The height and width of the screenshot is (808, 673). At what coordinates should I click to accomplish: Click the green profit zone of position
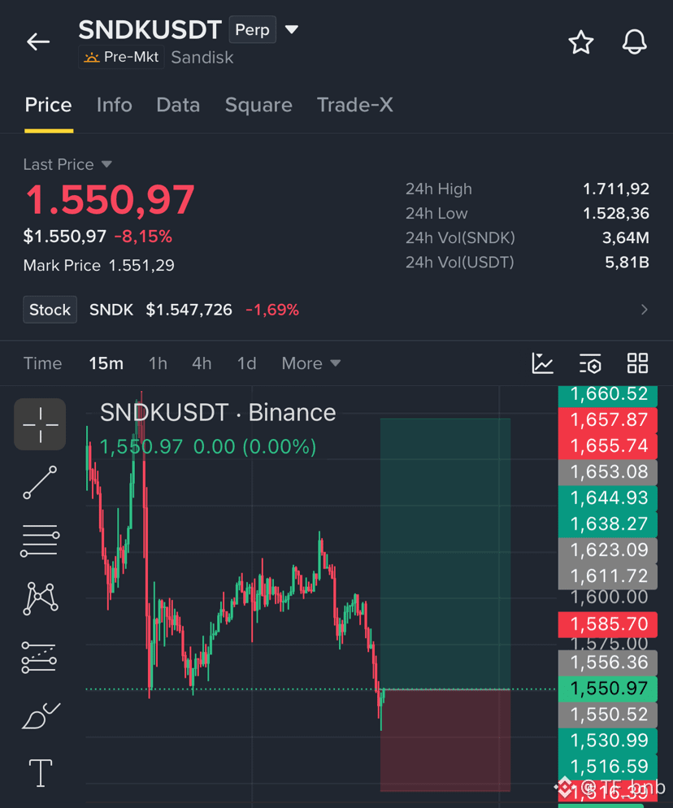coord(445,554)
